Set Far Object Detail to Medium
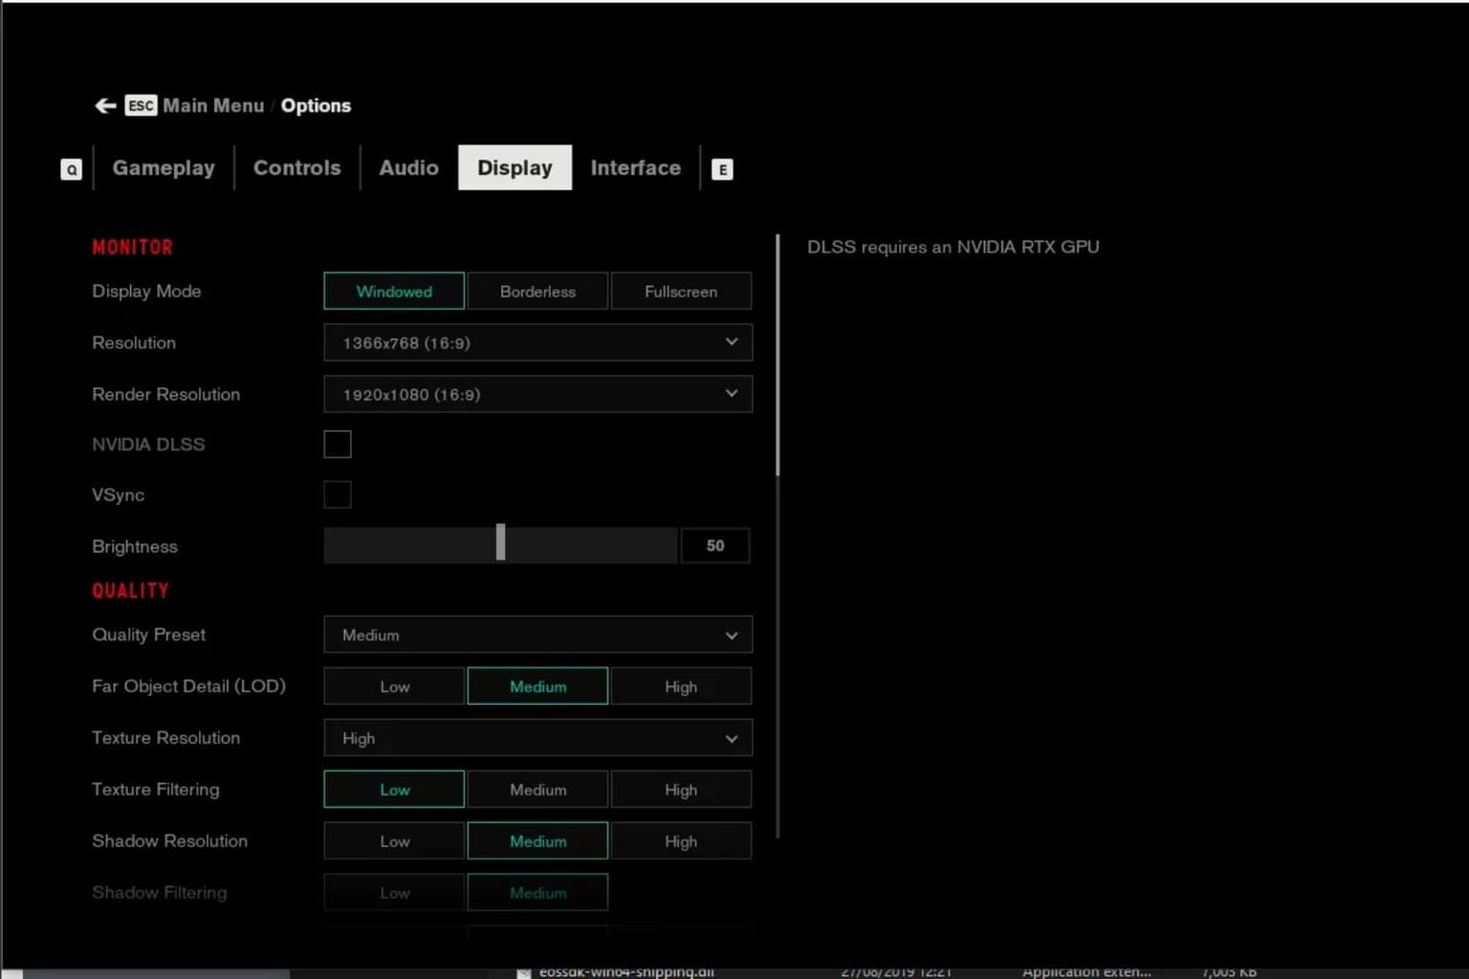The width and height of the screenshot is (1469, 979). pos(537,686)
